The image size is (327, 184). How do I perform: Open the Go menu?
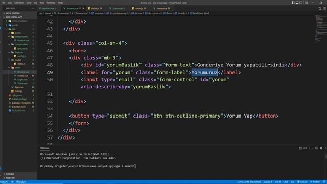[35, 3]
